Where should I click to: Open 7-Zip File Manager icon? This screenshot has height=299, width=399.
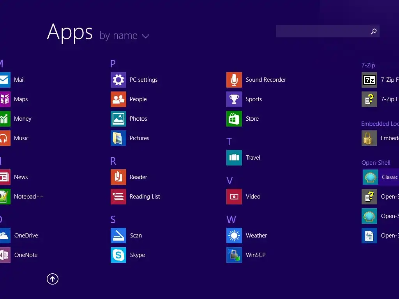tap(369, 80)
